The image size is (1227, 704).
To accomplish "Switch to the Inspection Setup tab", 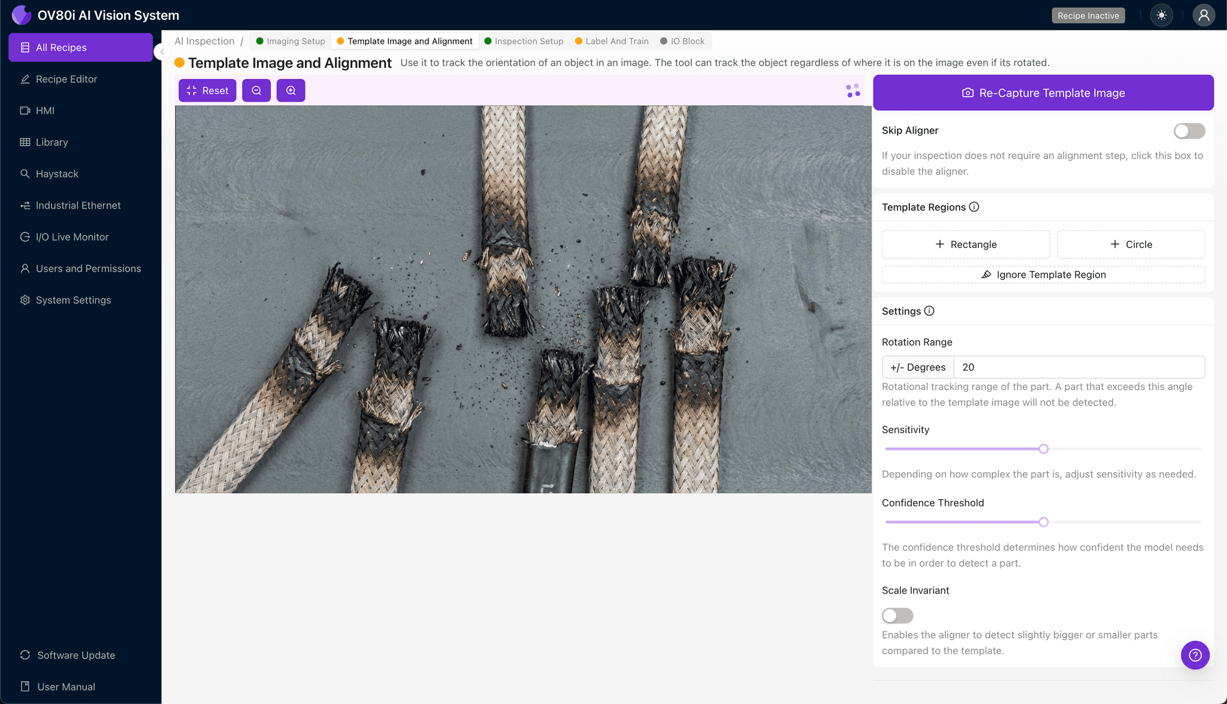I will click(524, 41).
